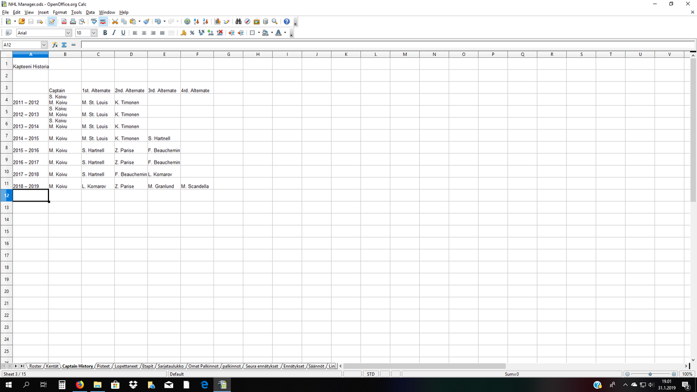697x392 pixels.
Task: Sort Ascending
Action: (x=197, y=21)
